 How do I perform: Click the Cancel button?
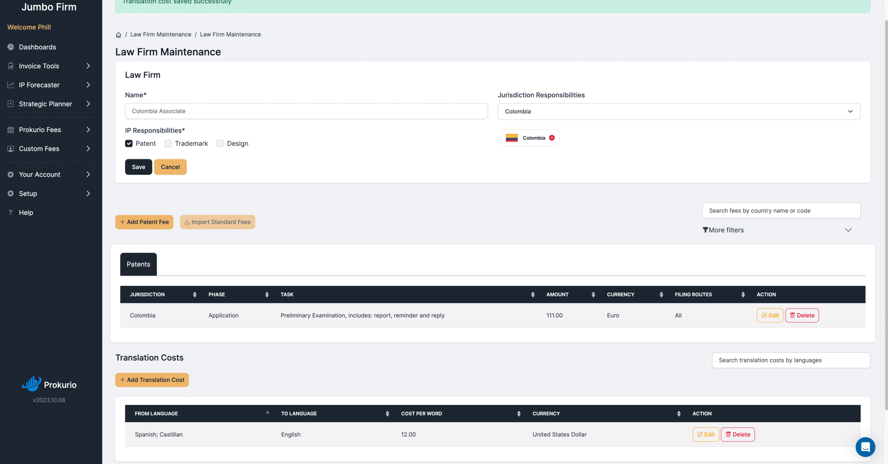coord(170,167)
